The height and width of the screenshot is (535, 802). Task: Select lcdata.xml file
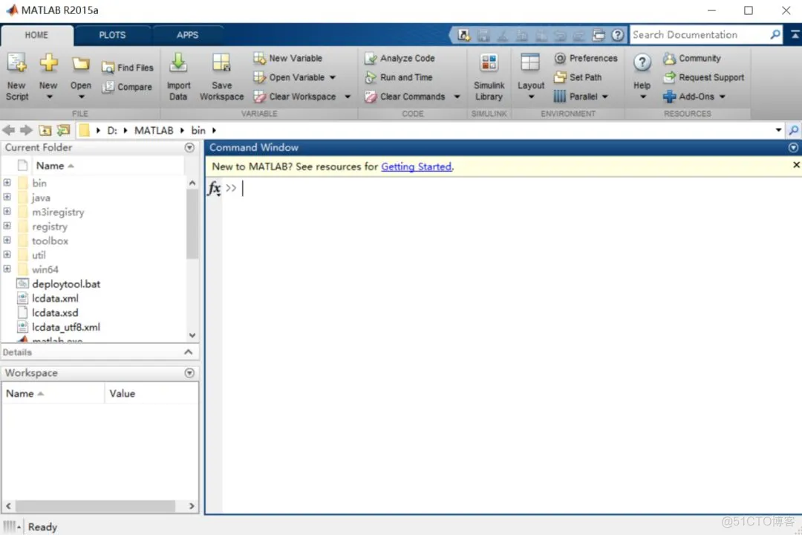click(x=55, y=298)
